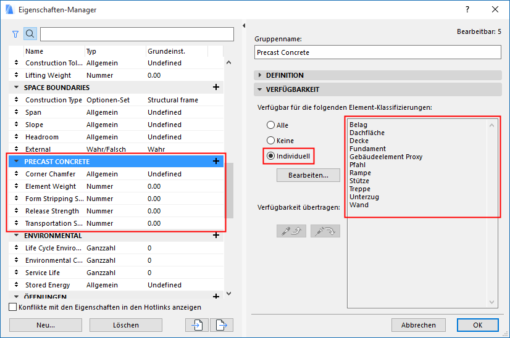Image resolution: width=510 pixels, height=338 pixels.
Task: Select Gebäudeelement Proxy in classification list
Action: coord(386,157)
